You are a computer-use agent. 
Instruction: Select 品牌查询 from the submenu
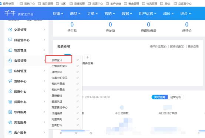[57, 96]
